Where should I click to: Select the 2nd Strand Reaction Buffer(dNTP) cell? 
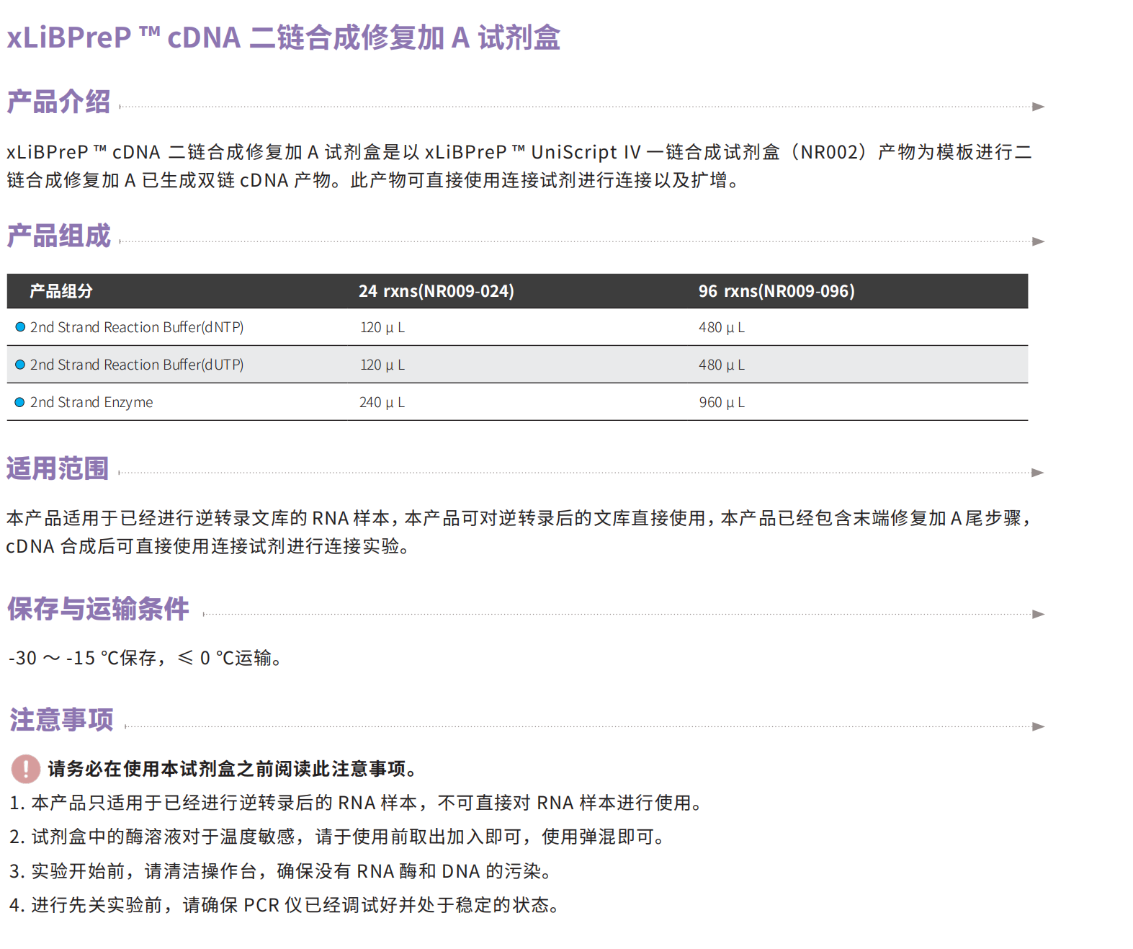click(x=137, y=327)
